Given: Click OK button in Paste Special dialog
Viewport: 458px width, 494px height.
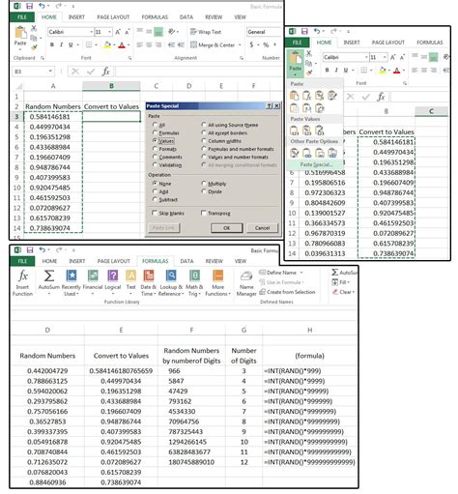Looking at the screenshot, I should (226, 228).
